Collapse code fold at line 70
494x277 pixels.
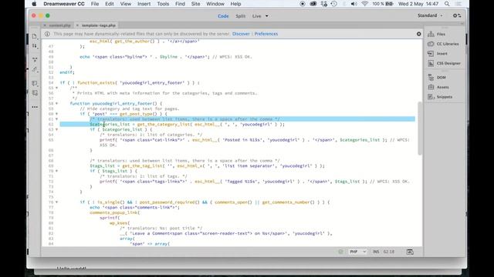pos(56,171)
